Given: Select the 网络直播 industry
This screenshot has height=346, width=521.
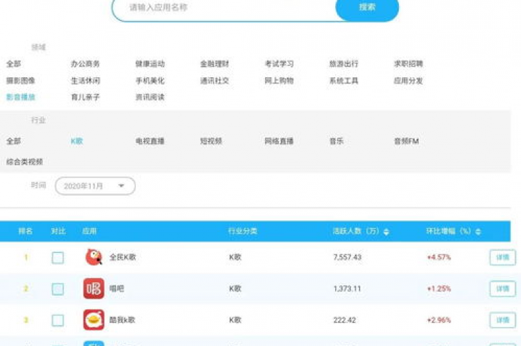Looking at the screenshot, I should click(279, 141).
